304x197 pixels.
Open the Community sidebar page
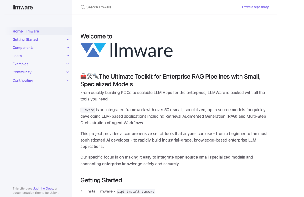coord(22,72)
